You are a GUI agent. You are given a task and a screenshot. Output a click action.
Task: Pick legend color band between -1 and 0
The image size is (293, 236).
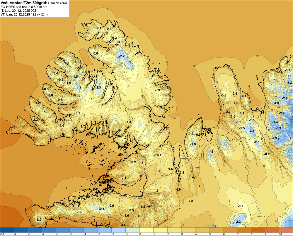(x=132, y=230)
